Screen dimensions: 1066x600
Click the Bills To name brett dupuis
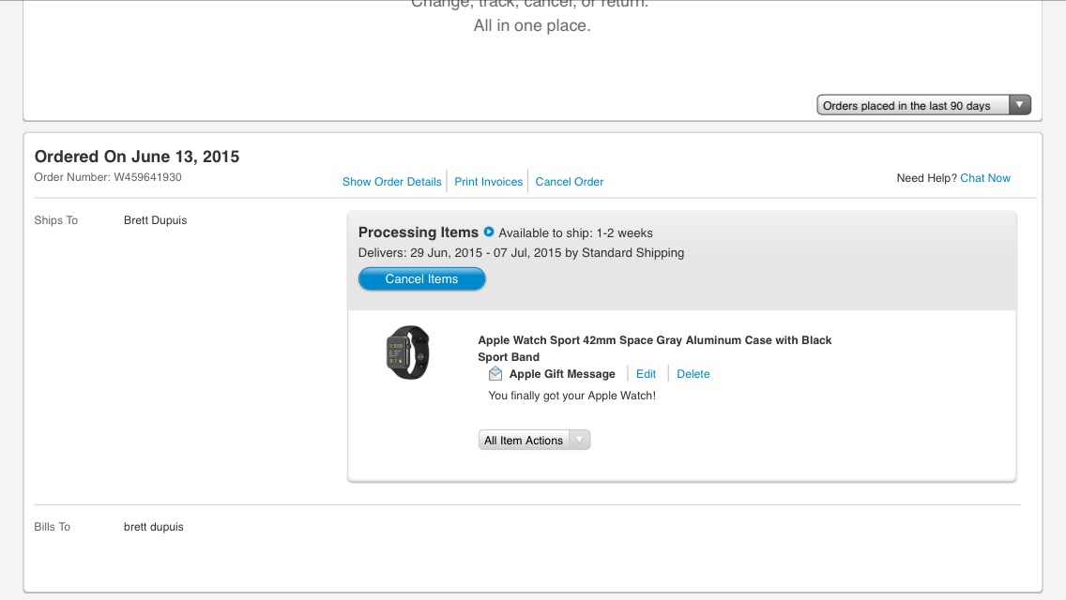pos(154,527)
